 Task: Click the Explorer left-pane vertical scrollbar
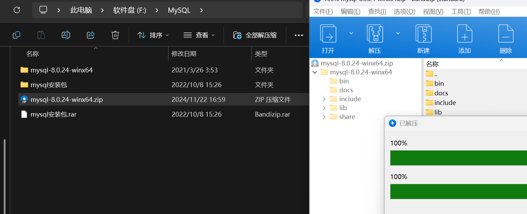[4, 176]
